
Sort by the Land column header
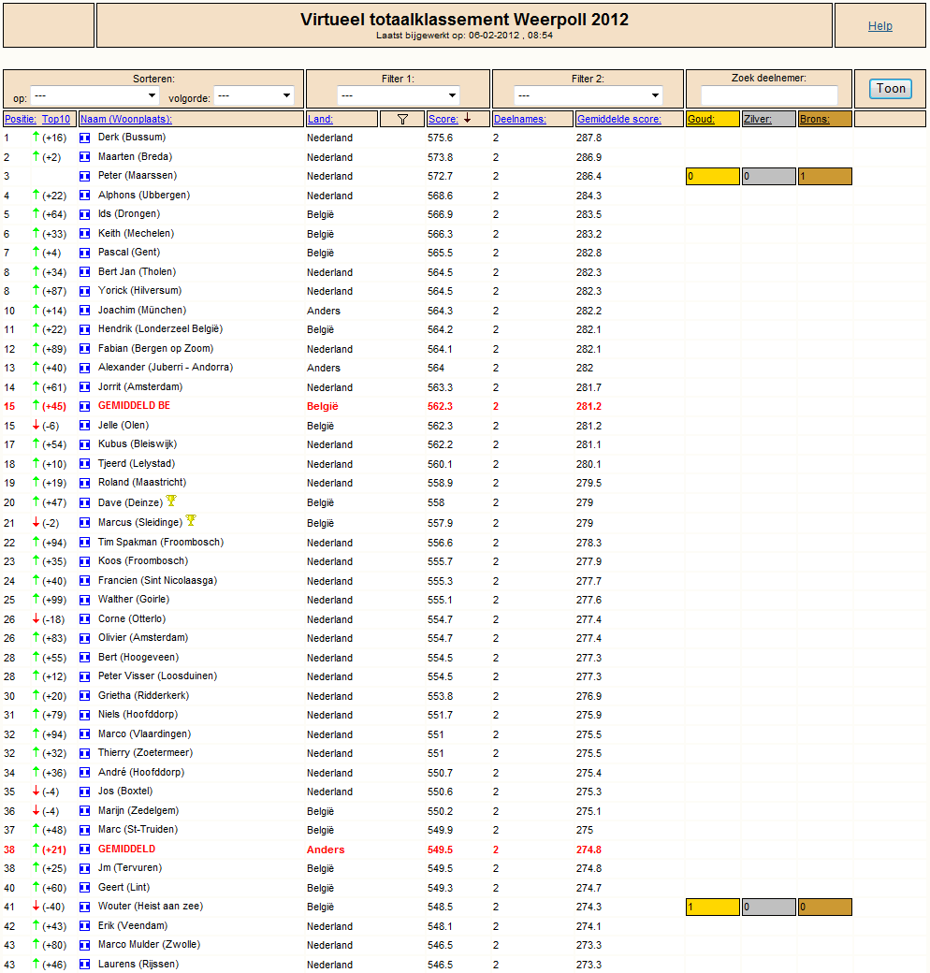[x=320, y=119]
